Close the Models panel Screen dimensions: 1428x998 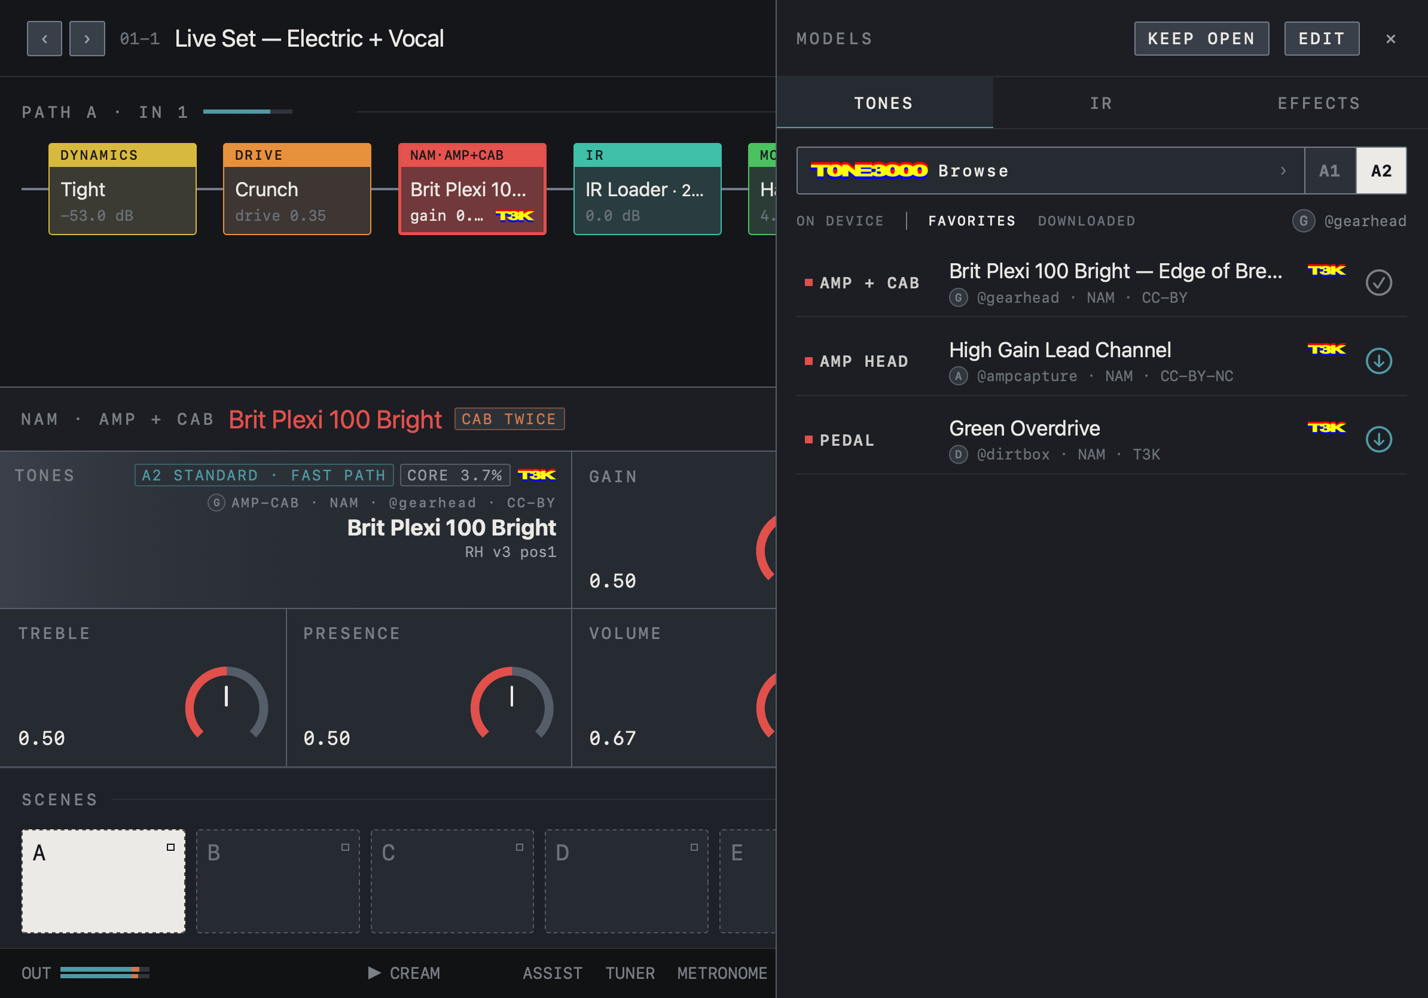(1391, 38)
